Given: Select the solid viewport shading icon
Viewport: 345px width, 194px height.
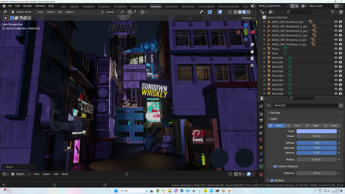Looking at the screenshot, I should click(x=240, y=12).
